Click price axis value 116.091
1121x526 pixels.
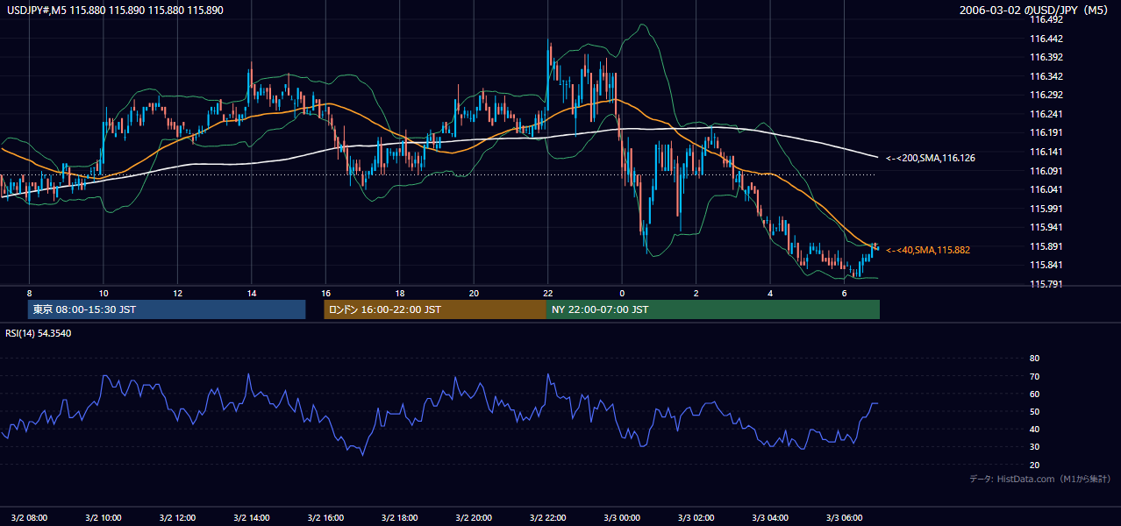tap(1047, 171)
